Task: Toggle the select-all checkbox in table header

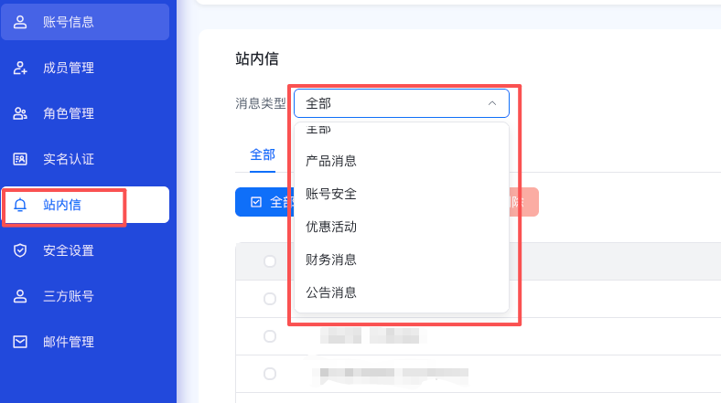Action: tap(270, 261)
